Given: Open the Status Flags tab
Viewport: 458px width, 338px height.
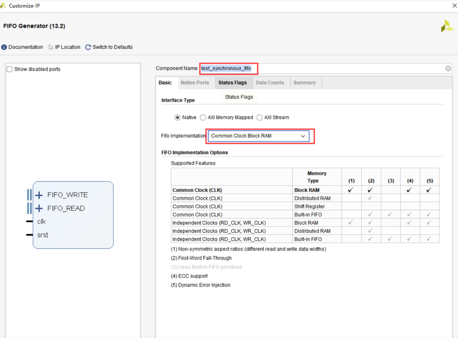Looking at the screenshot, I should click(232, 83).
